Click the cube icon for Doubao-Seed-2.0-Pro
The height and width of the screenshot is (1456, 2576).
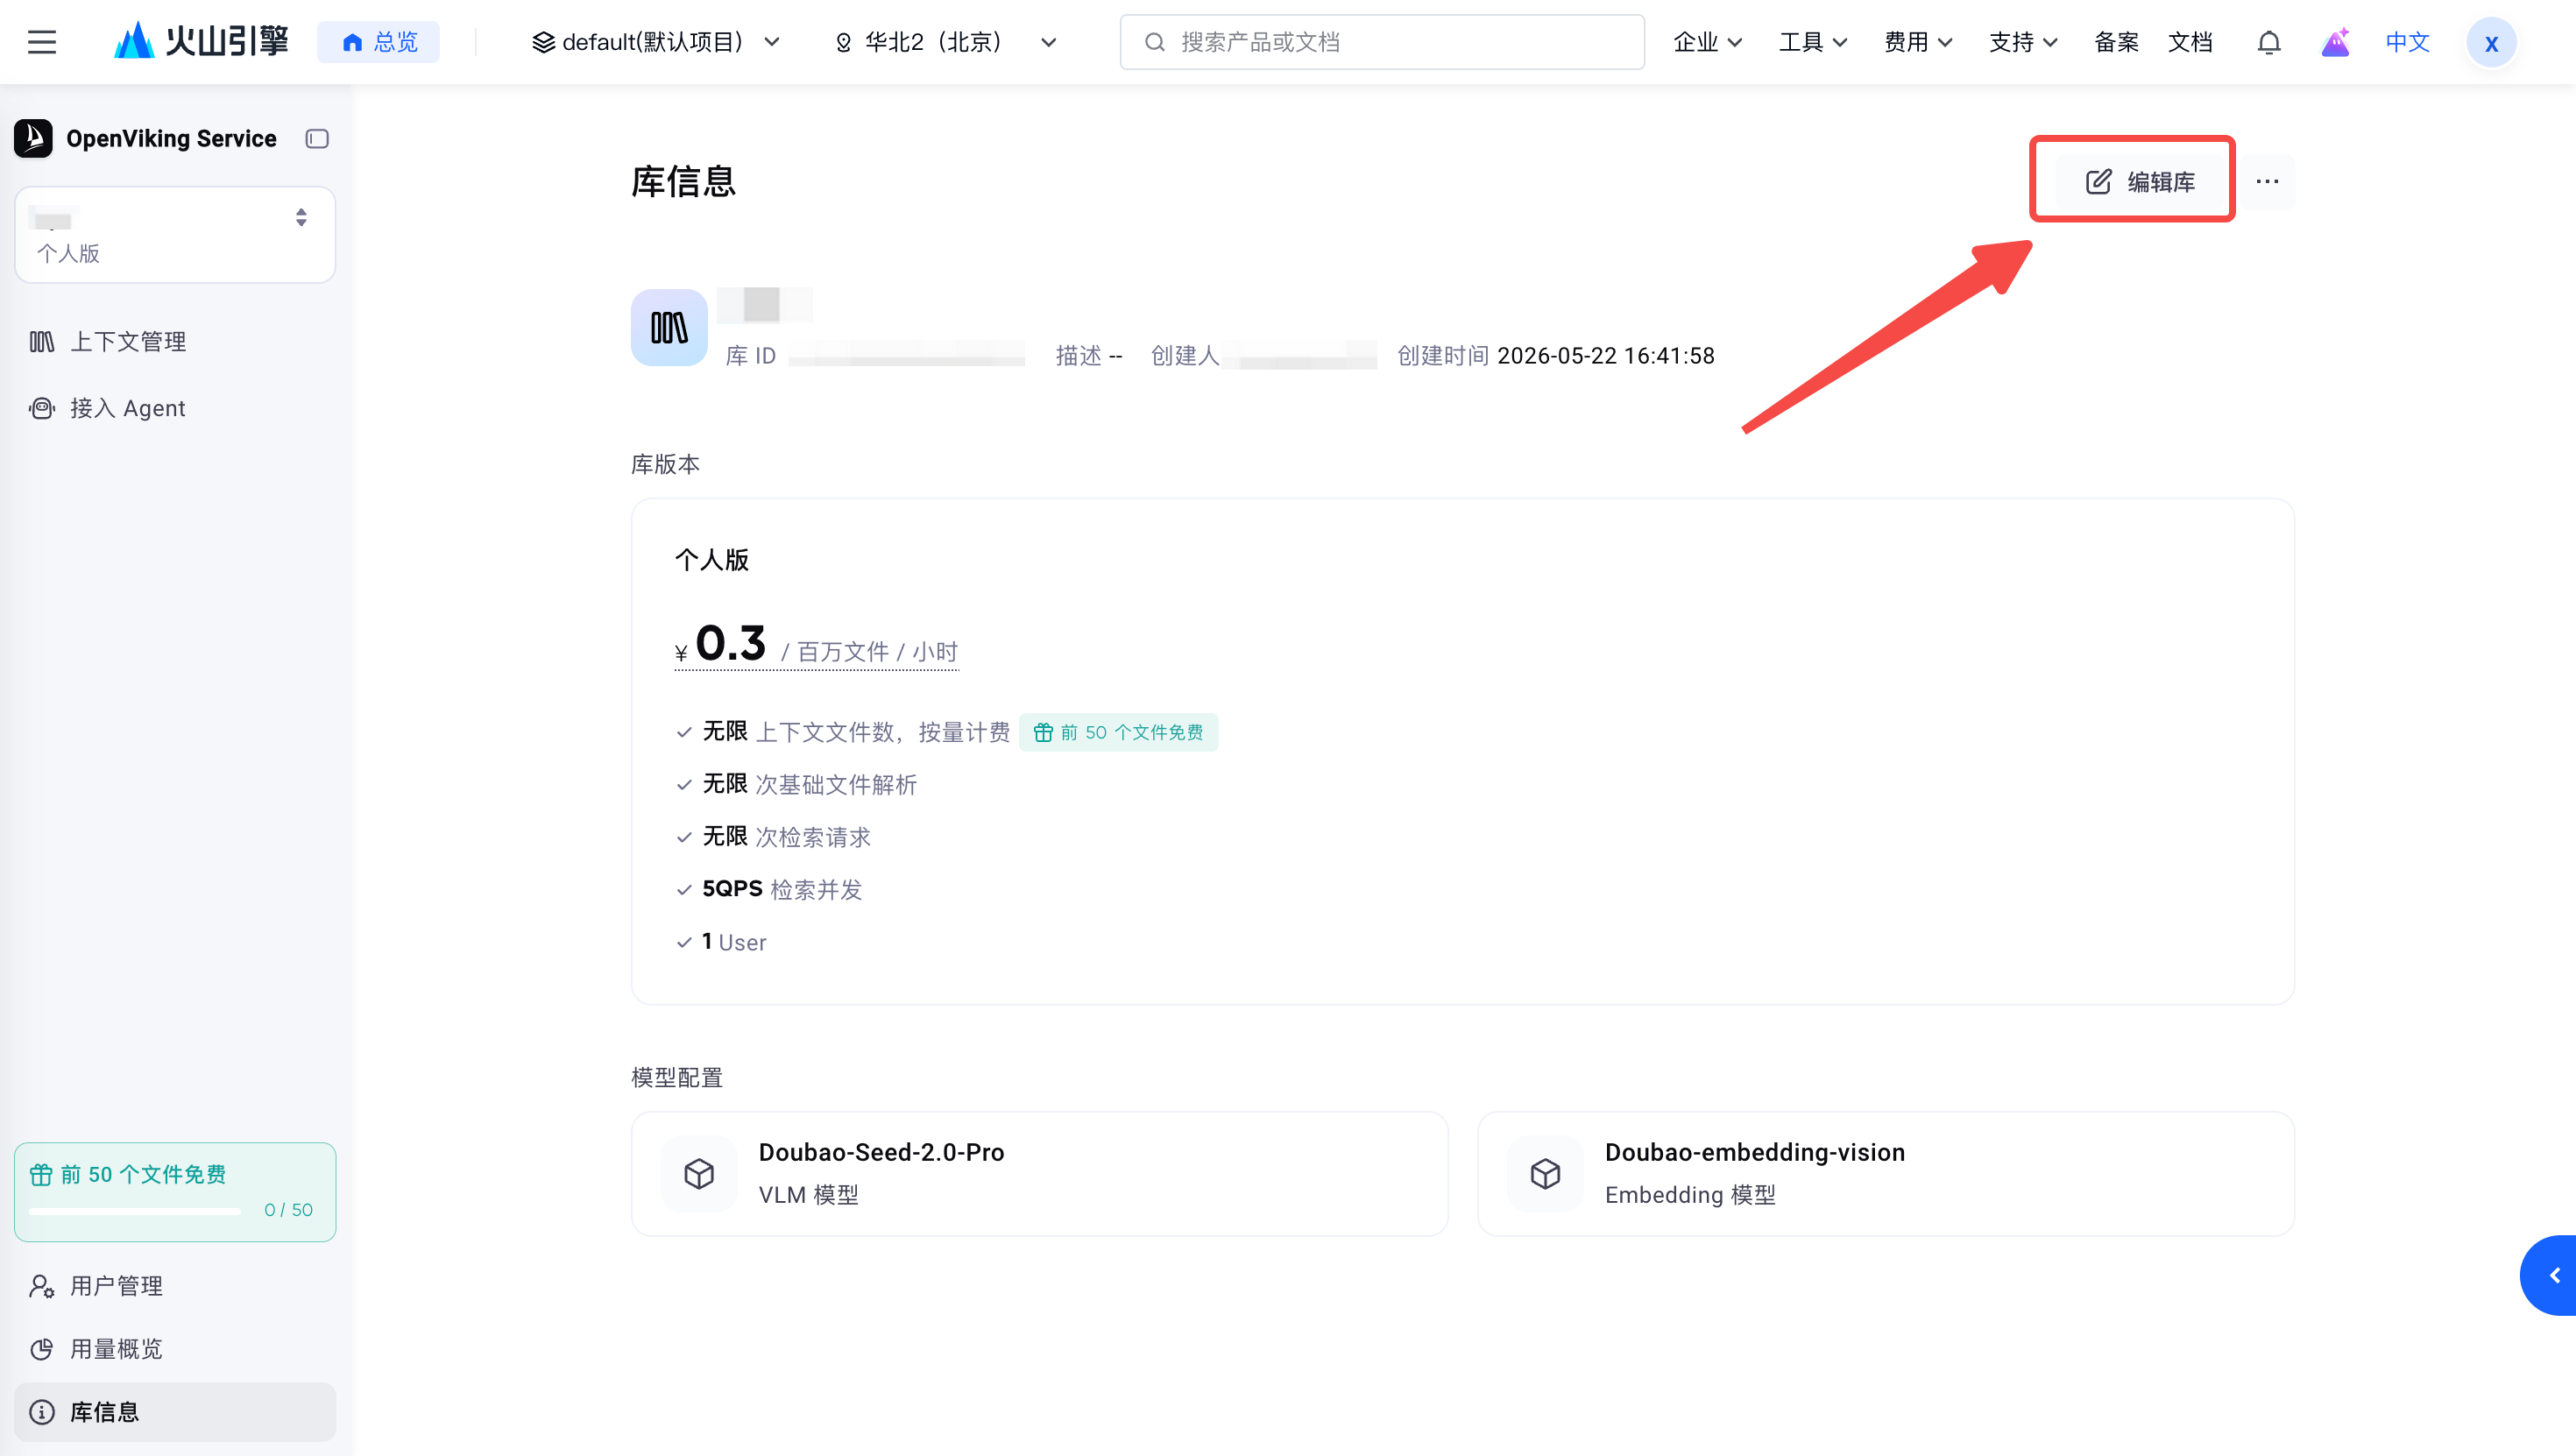(x=699, y=1173)
